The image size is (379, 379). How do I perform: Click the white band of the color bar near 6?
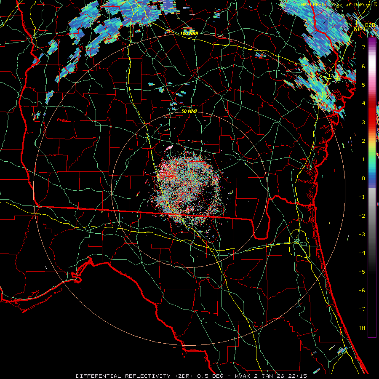pyautogui.click(x=372, y=63)
